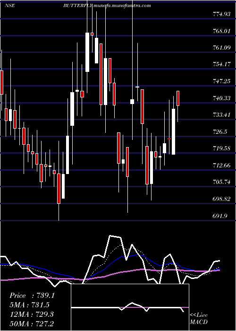Click the 774.93 price axis label
236x331 pixels.
221,14
